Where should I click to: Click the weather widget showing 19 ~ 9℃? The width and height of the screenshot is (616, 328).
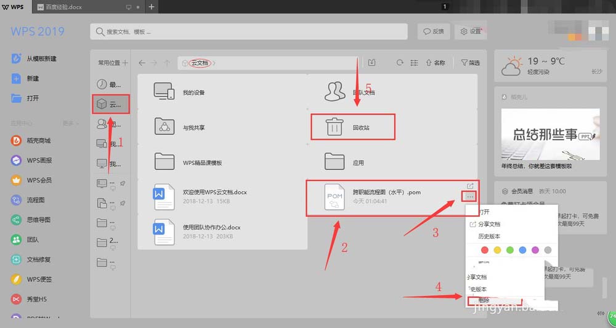tap(550, 66)
